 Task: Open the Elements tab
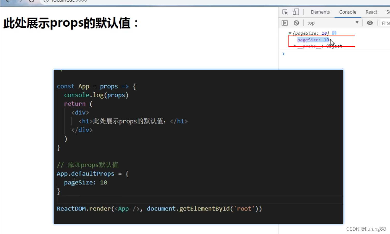tap(320, 12)
